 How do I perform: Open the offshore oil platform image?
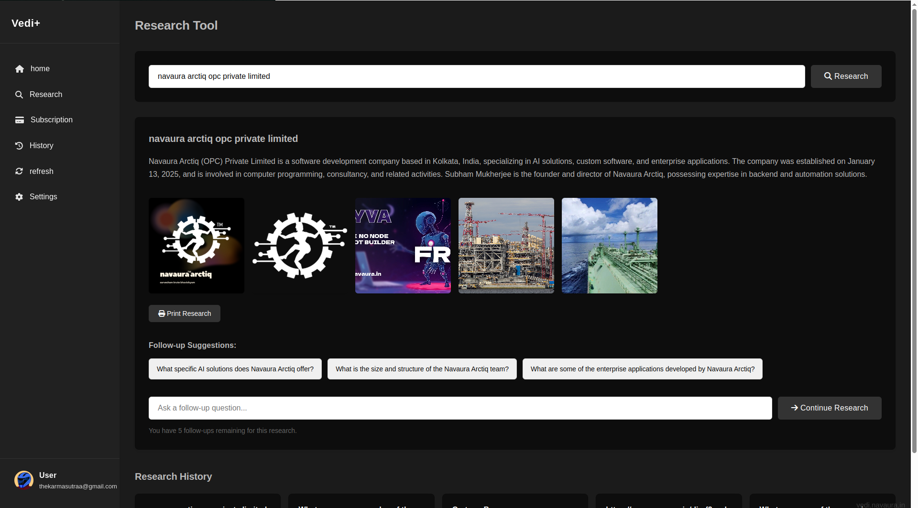point(506,246)
